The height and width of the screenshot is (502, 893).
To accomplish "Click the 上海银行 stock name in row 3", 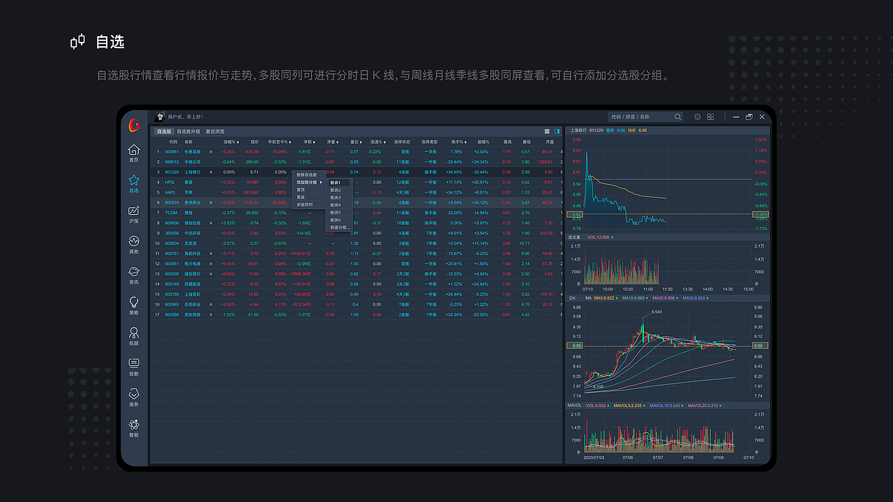I will (x=193, y=172).
